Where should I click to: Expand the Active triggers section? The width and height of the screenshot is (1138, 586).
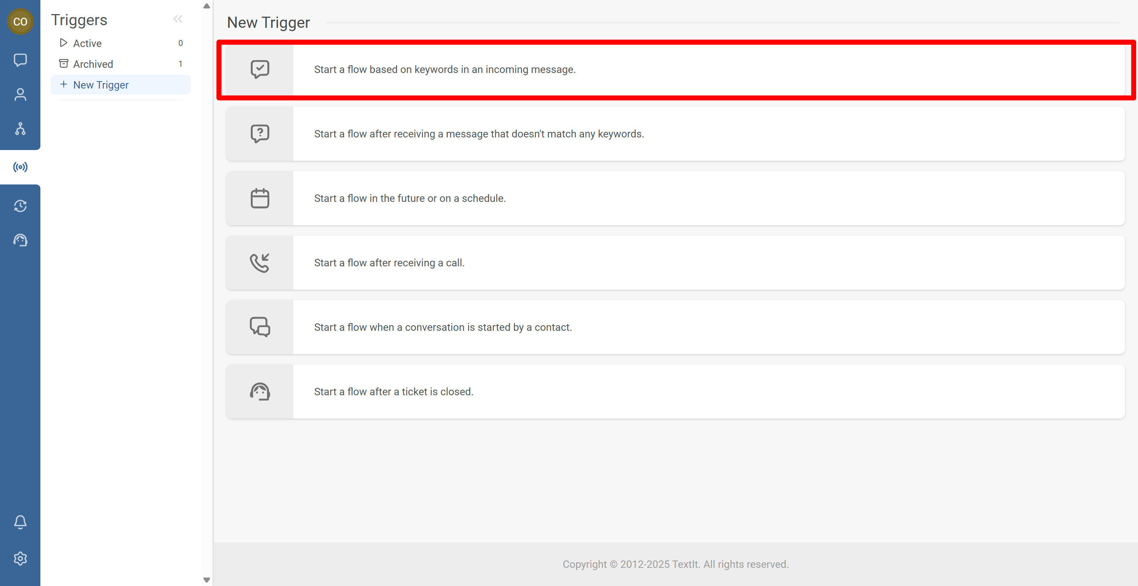(x=64, y=43)
